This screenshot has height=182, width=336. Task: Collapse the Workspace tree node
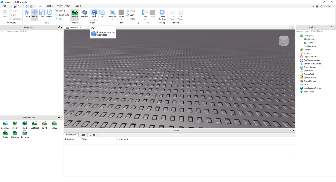[x=298, y=36]
